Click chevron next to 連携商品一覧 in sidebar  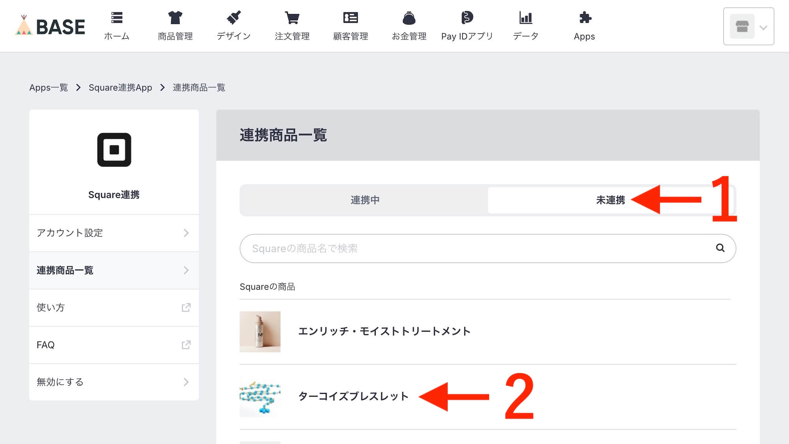[186, 270]
